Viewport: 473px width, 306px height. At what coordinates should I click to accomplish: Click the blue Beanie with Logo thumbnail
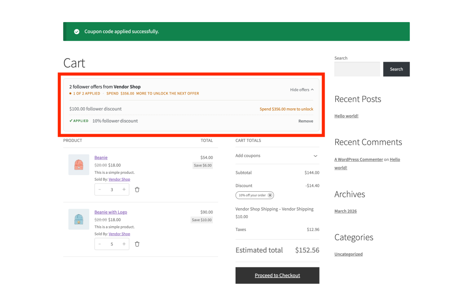tap(79, 219)
